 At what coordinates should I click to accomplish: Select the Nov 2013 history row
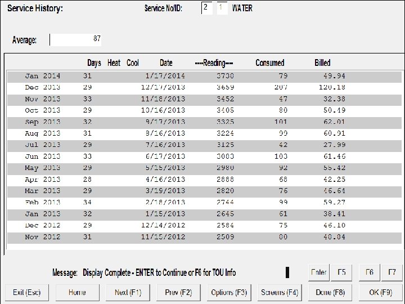pyautogui.click(x=204, y=99)
